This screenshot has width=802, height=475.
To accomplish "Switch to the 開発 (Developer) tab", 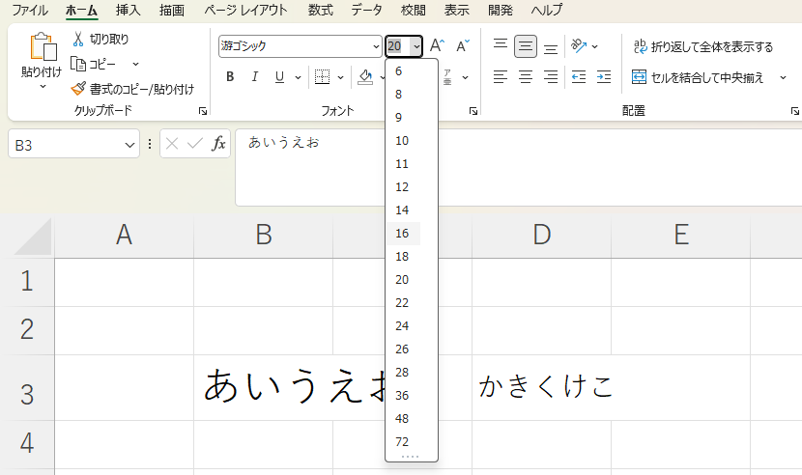I will tap(501, 11).
